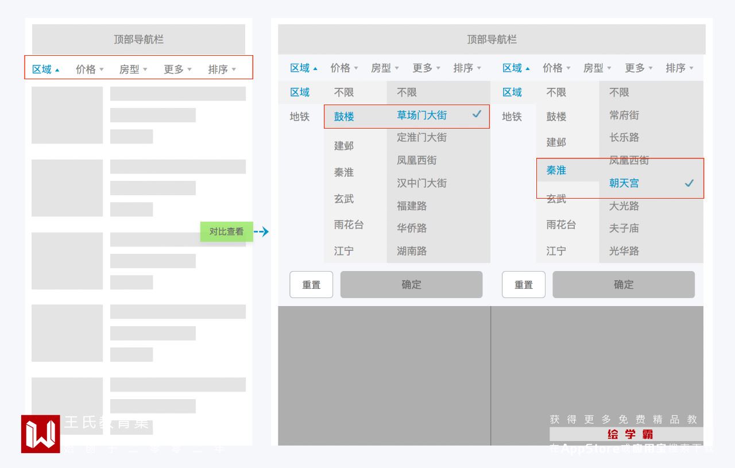Open 房型 dropdown in the 草场门大街 panel
The height and width of the screenshot is (468, 735).
tap(385, 68)
